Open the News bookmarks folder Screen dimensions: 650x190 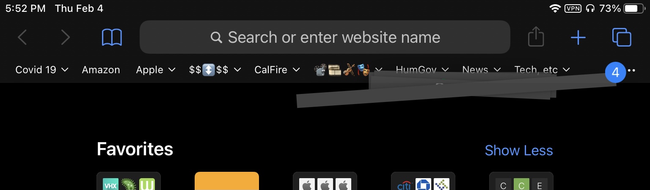482,70
